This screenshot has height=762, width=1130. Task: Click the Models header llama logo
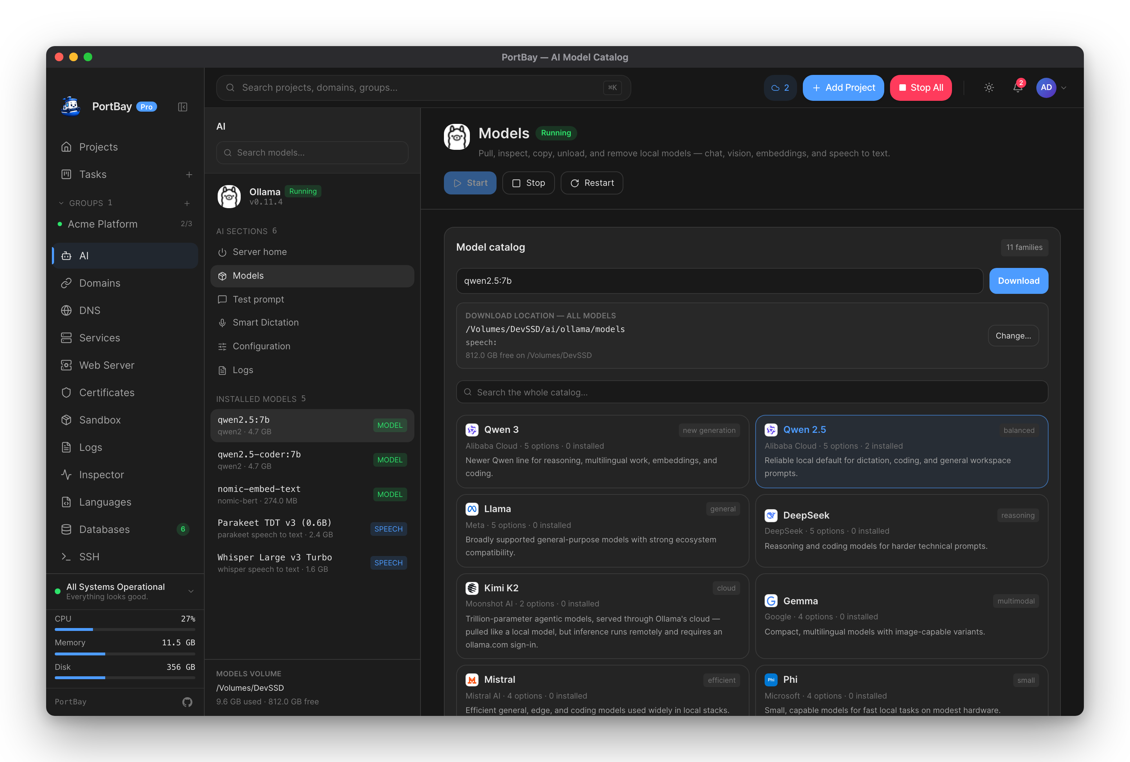(x=457, y=136)
